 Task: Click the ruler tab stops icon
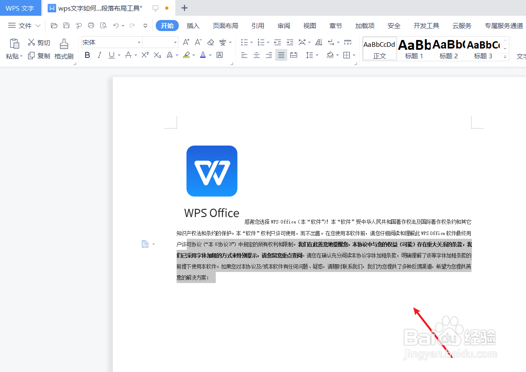348,42
